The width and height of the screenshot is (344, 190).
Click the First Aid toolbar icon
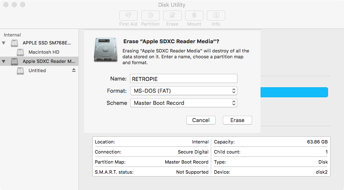[x=128, y=16]
